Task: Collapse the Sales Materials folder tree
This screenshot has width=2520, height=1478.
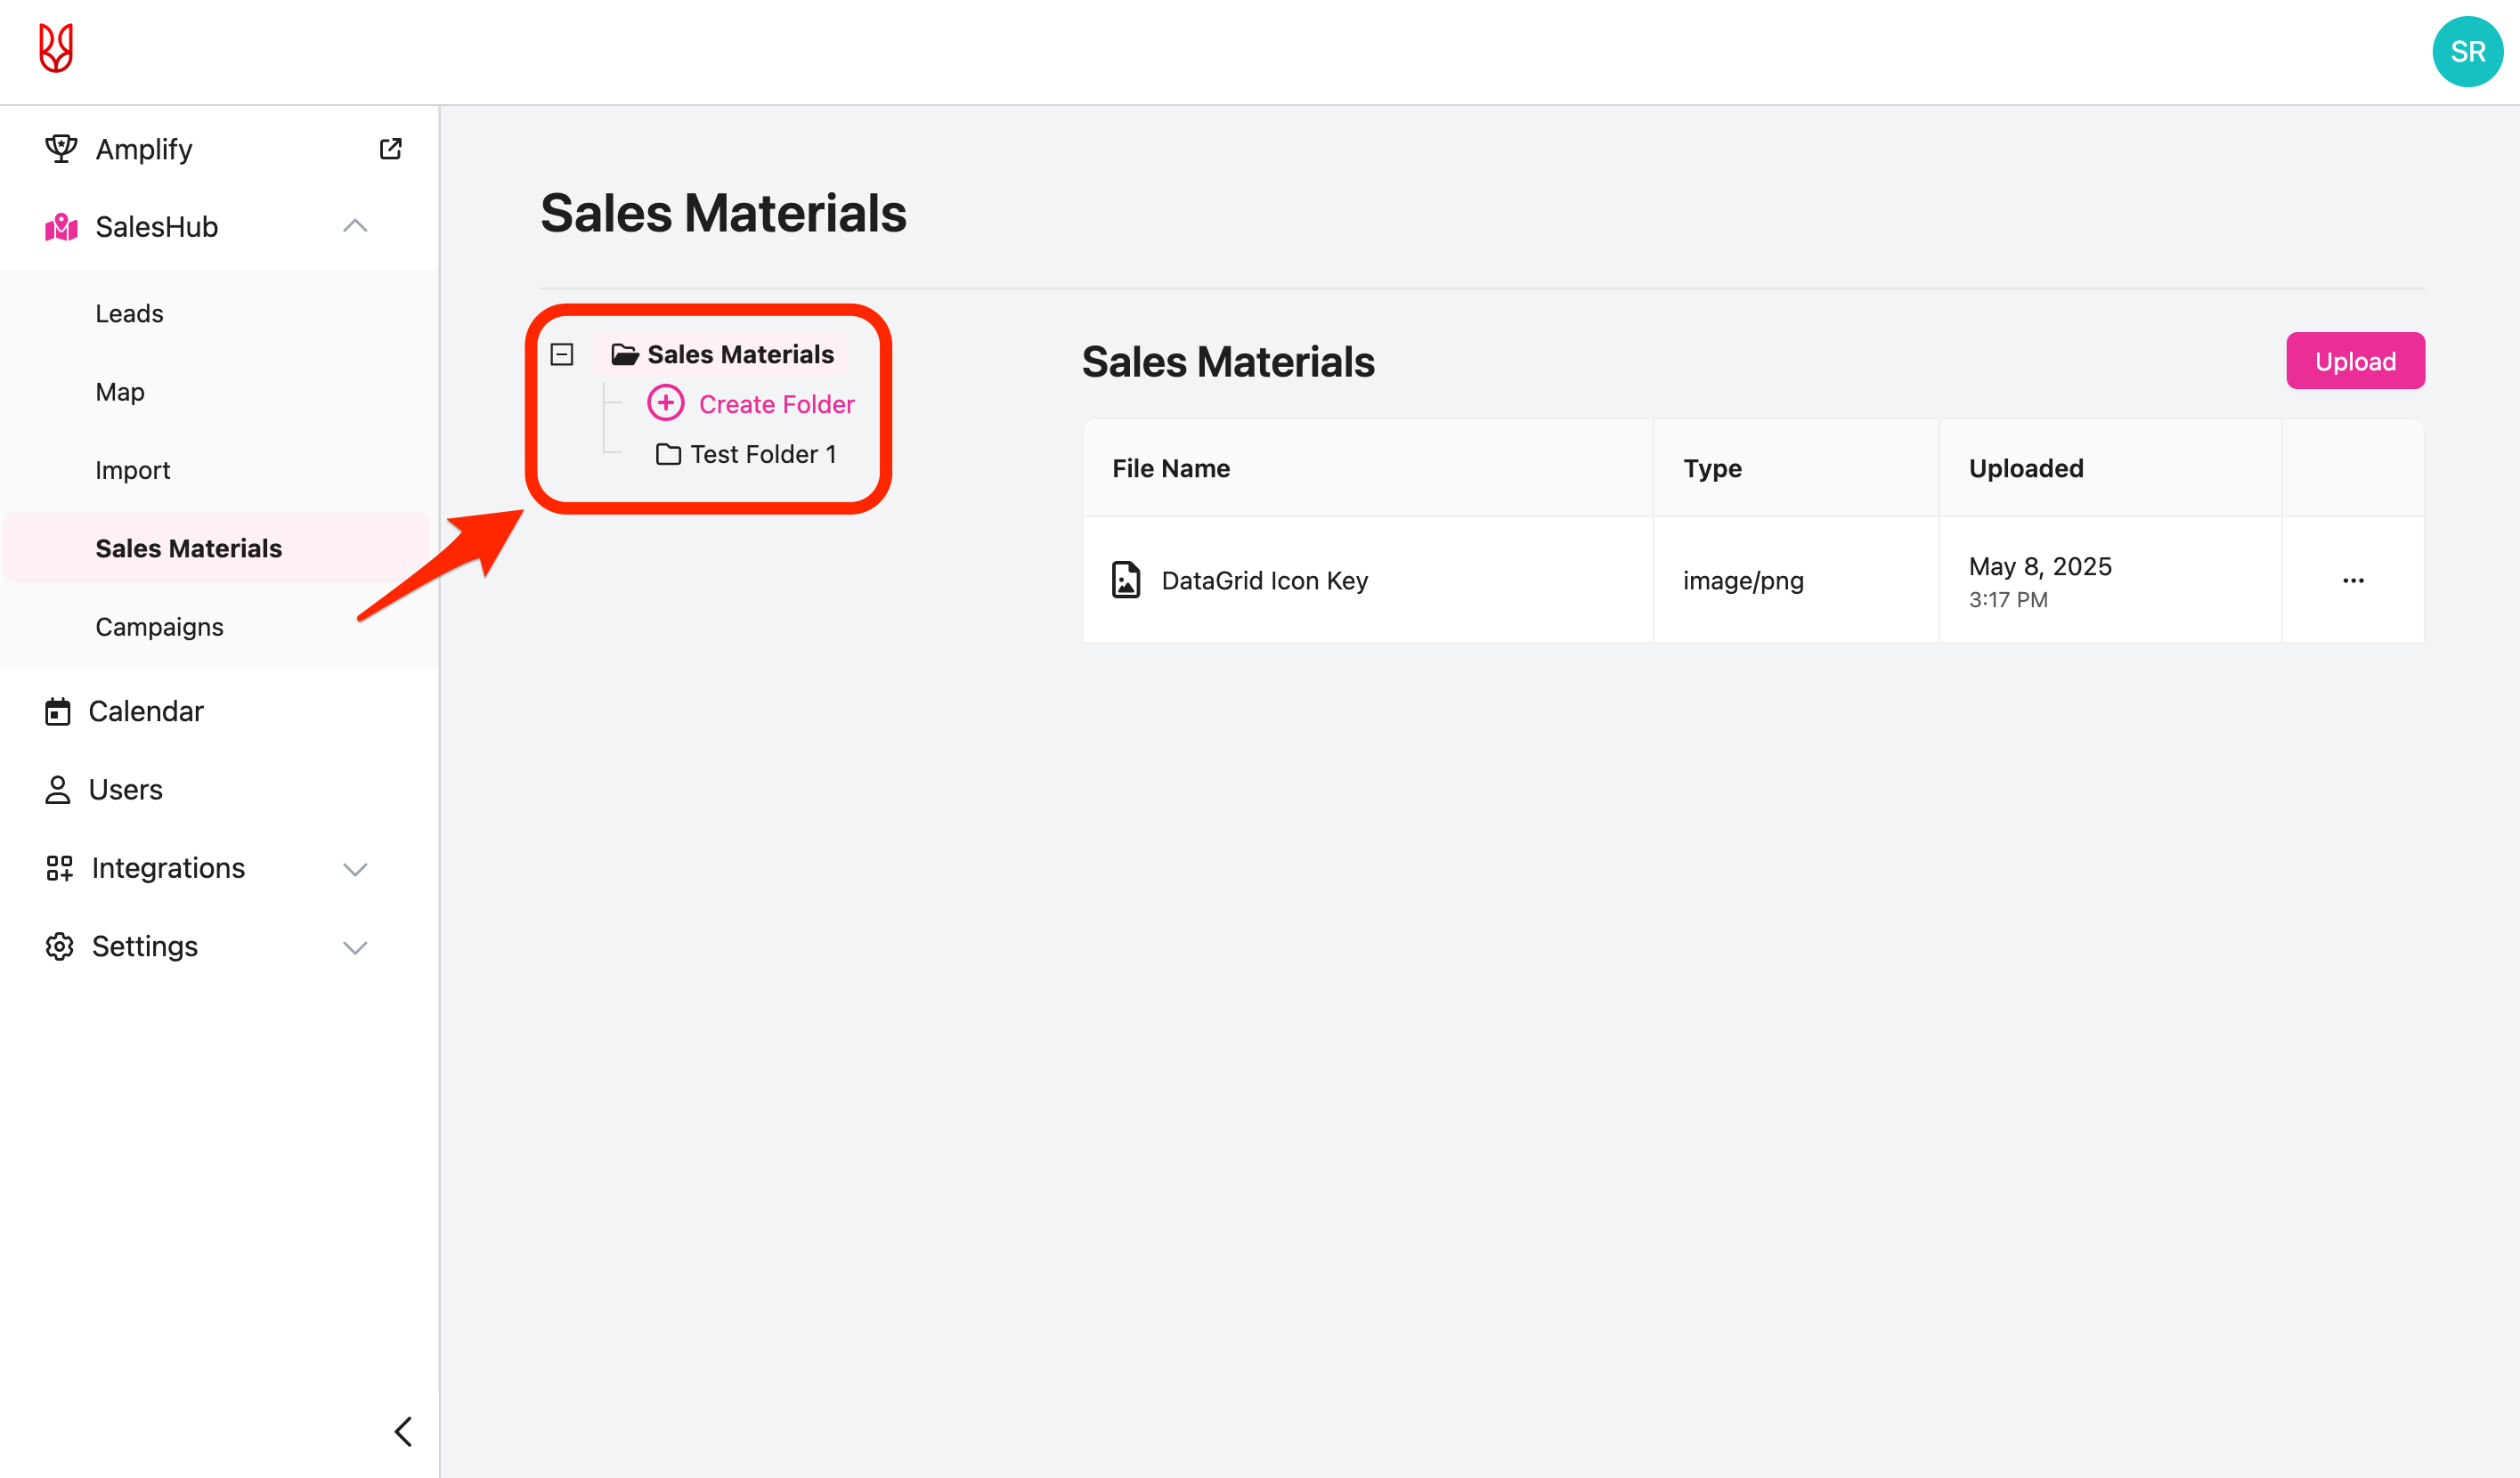Action: 562,353
